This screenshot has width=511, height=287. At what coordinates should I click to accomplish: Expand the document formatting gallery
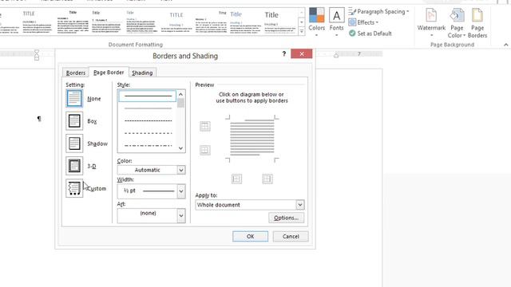tap(302, 32)
